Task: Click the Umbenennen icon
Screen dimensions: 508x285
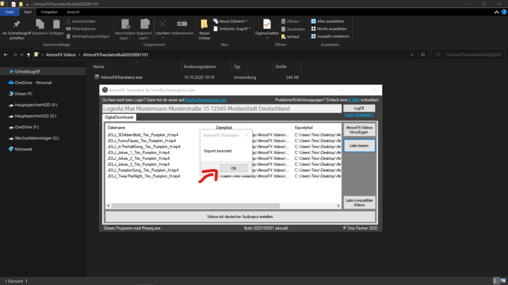Action: [182, 24]
